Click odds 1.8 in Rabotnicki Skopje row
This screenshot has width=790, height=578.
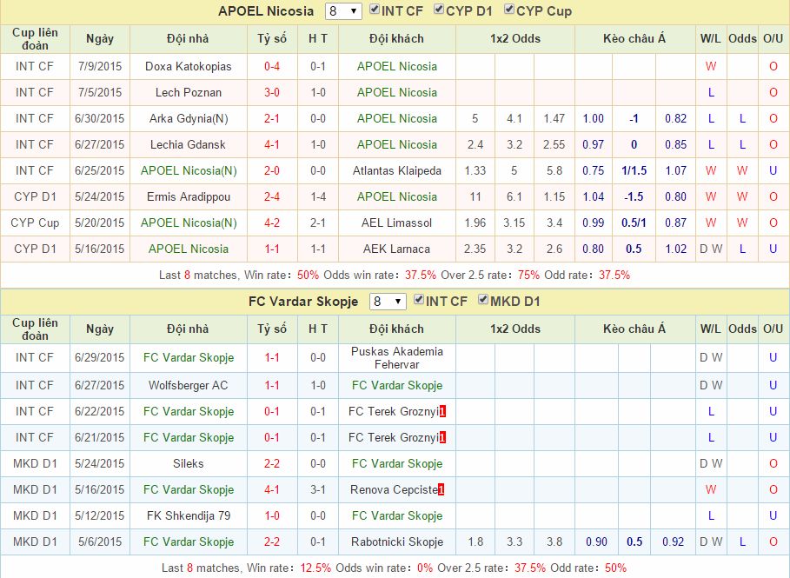(x=475, y=542)
